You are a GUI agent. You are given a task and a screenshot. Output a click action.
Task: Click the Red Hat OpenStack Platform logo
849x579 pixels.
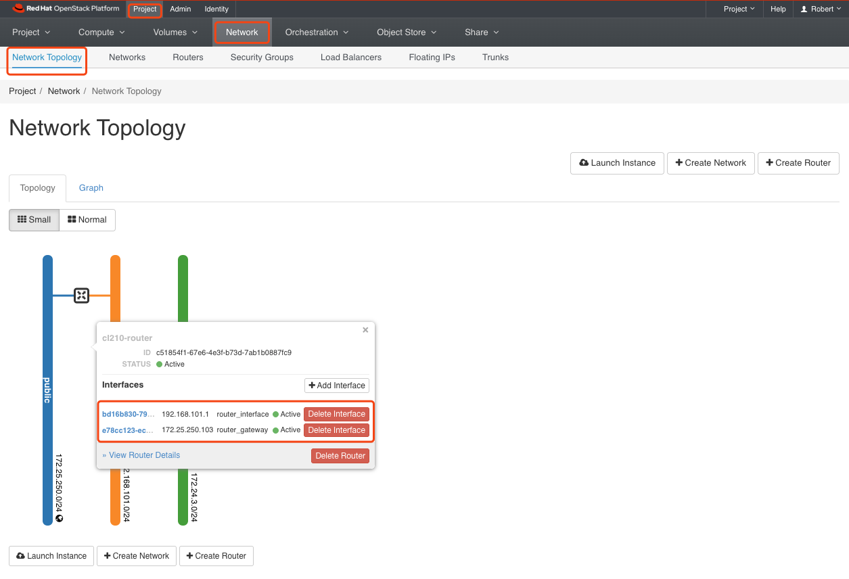pos(66,9)
